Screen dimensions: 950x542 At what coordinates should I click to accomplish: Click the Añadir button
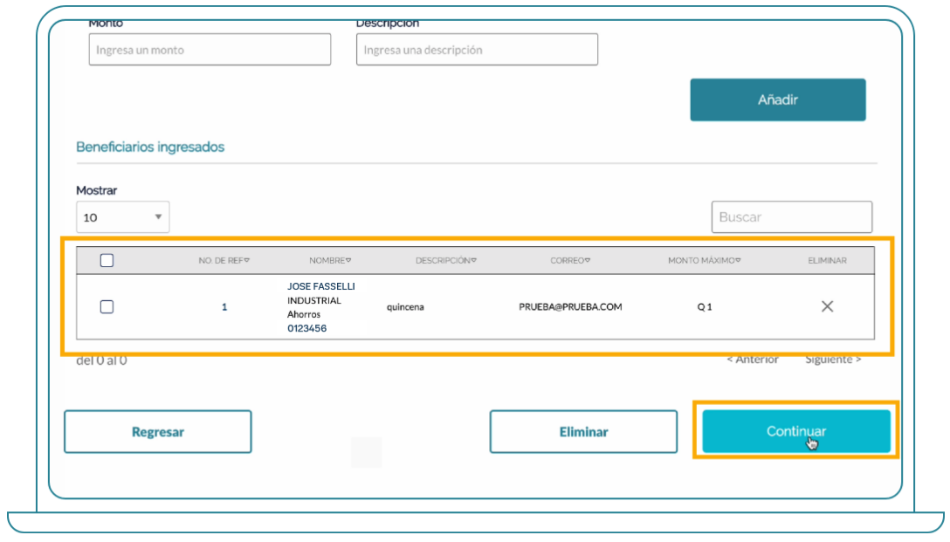click(777, 99)
